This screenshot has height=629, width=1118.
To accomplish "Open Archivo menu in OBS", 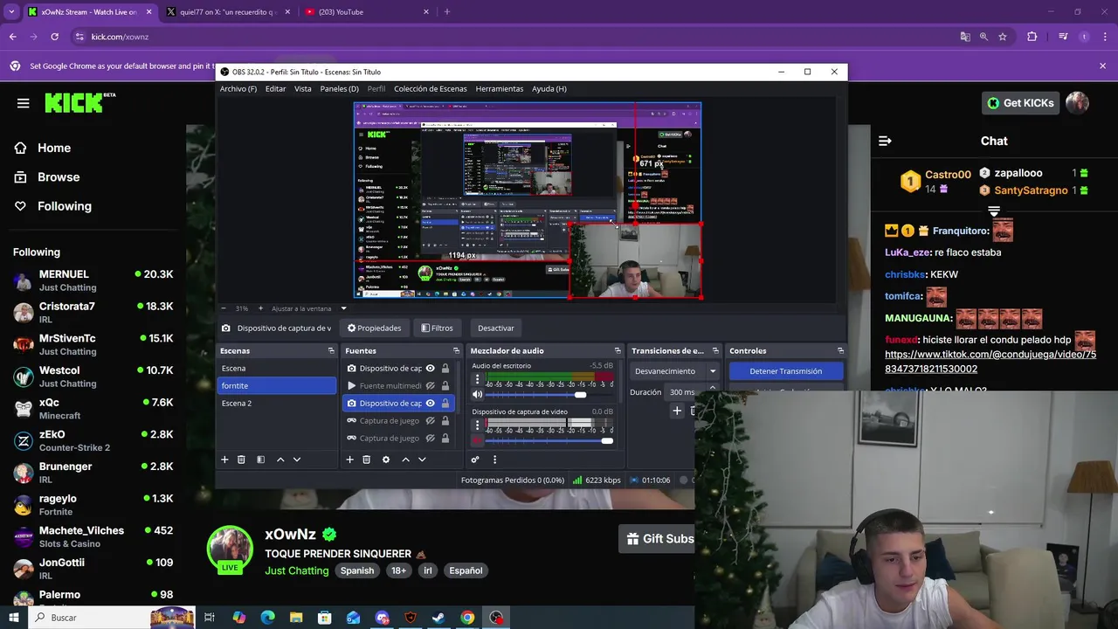I will 238,88.
